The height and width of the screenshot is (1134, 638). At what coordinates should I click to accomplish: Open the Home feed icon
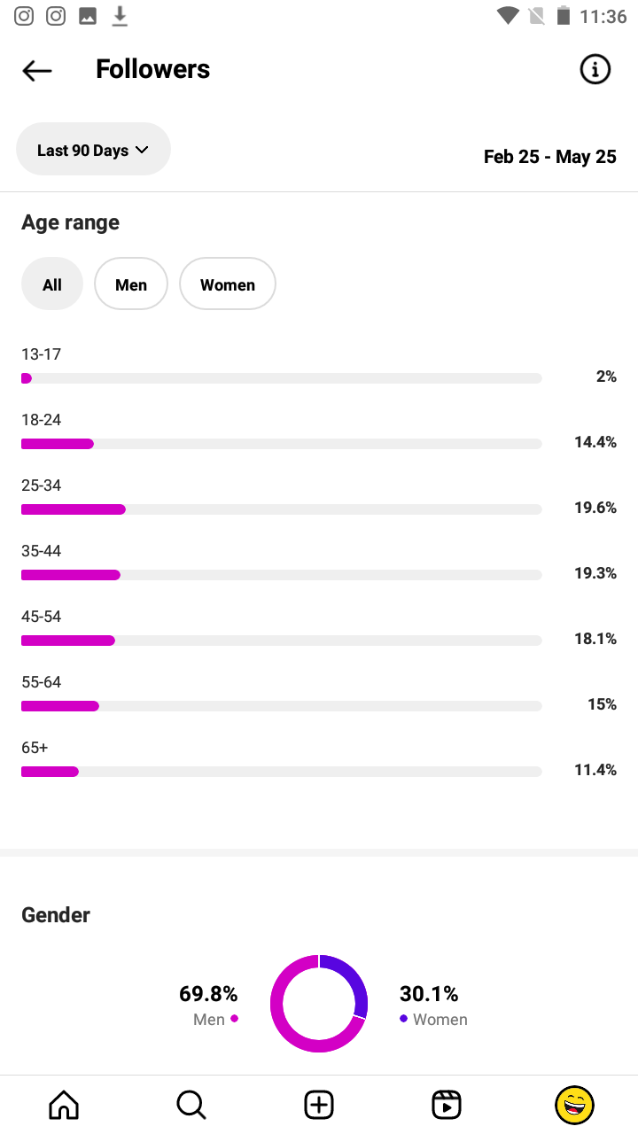coord(64,1105)
